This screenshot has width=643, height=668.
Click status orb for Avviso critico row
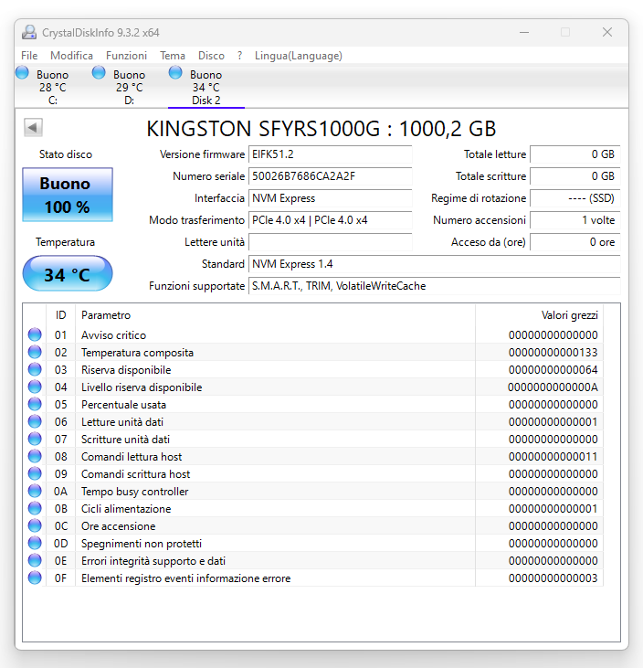coord(35,334)
